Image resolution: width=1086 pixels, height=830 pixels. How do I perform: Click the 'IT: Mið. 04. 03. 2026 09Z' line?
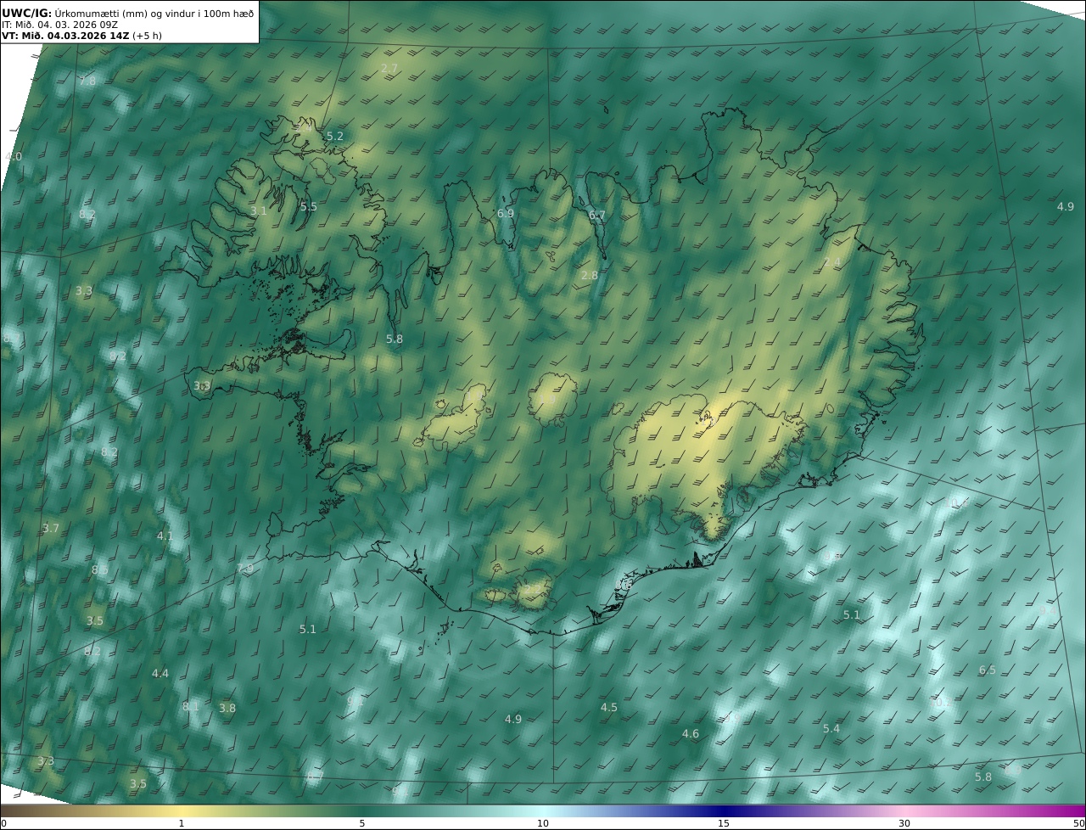59,25
